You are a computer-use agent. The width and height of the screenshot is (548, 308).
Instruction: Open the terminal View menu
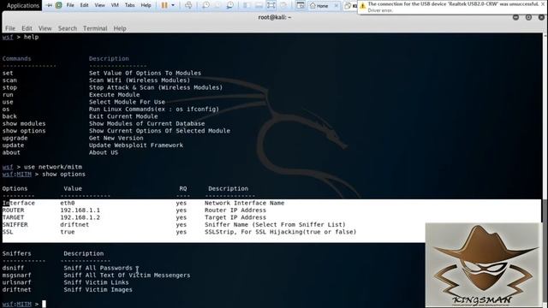tap(45, 28)
